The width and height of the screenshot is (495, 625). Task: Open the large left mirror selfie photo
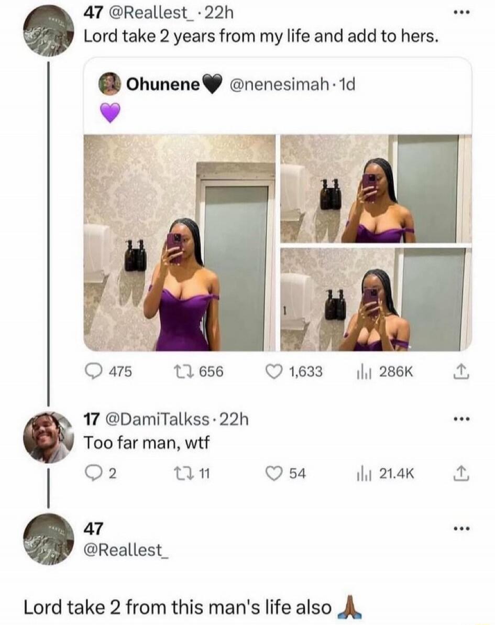(180, 243)
